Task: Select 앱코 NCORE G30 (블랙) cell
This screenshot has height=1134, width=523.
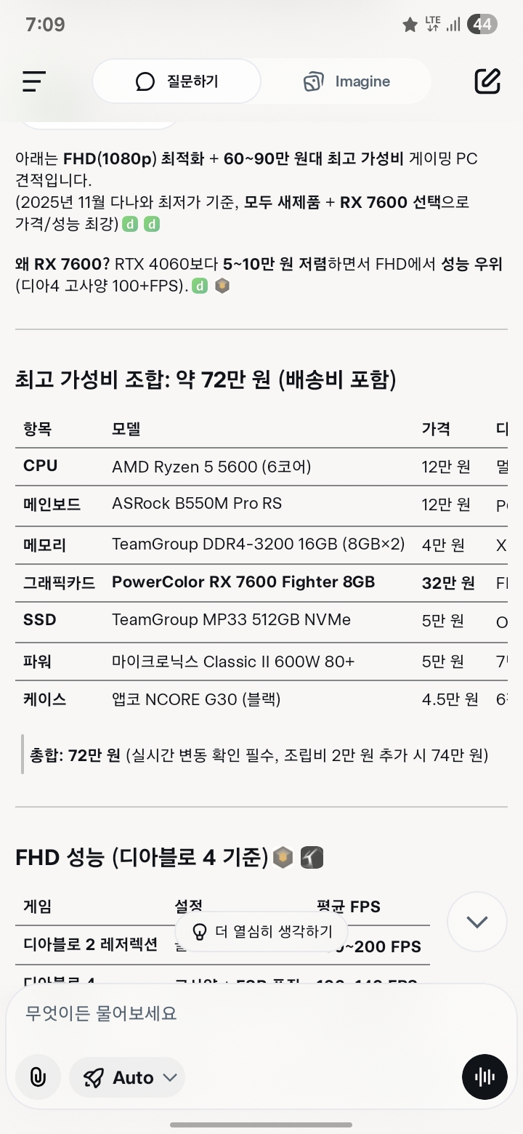Action: pos(196,699)
